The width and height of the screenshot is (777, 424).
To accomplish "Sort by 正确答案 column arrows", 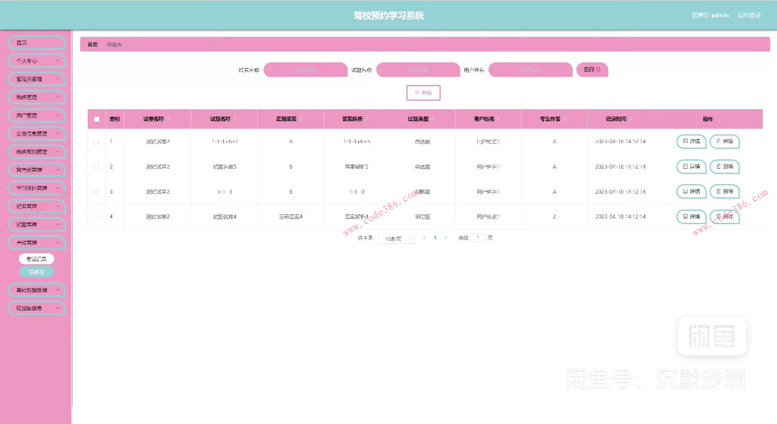I will [301, 119].
